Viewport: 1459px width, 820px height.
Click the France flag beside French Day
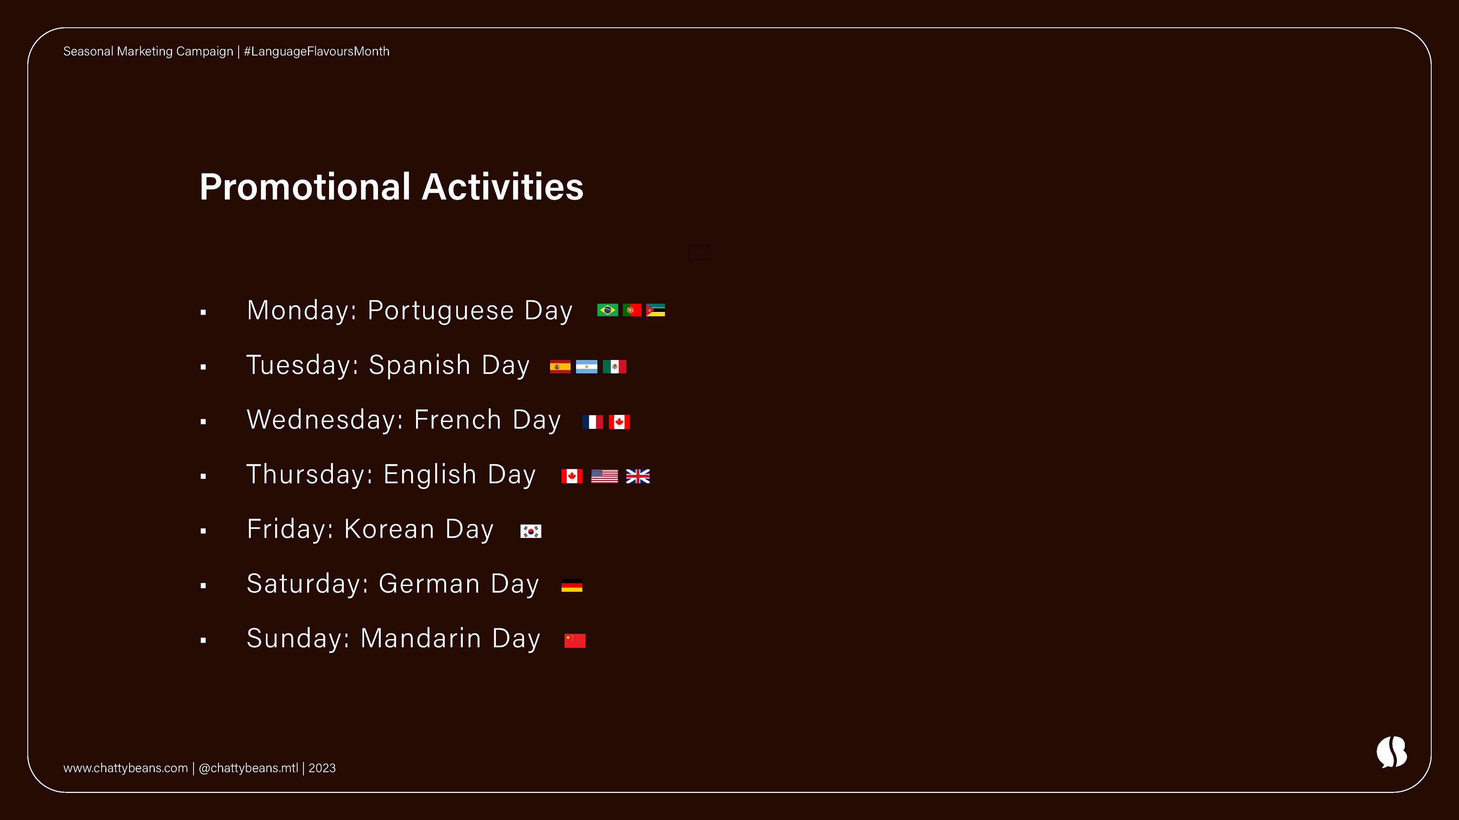pyautogui.click(x=592, y=422)
